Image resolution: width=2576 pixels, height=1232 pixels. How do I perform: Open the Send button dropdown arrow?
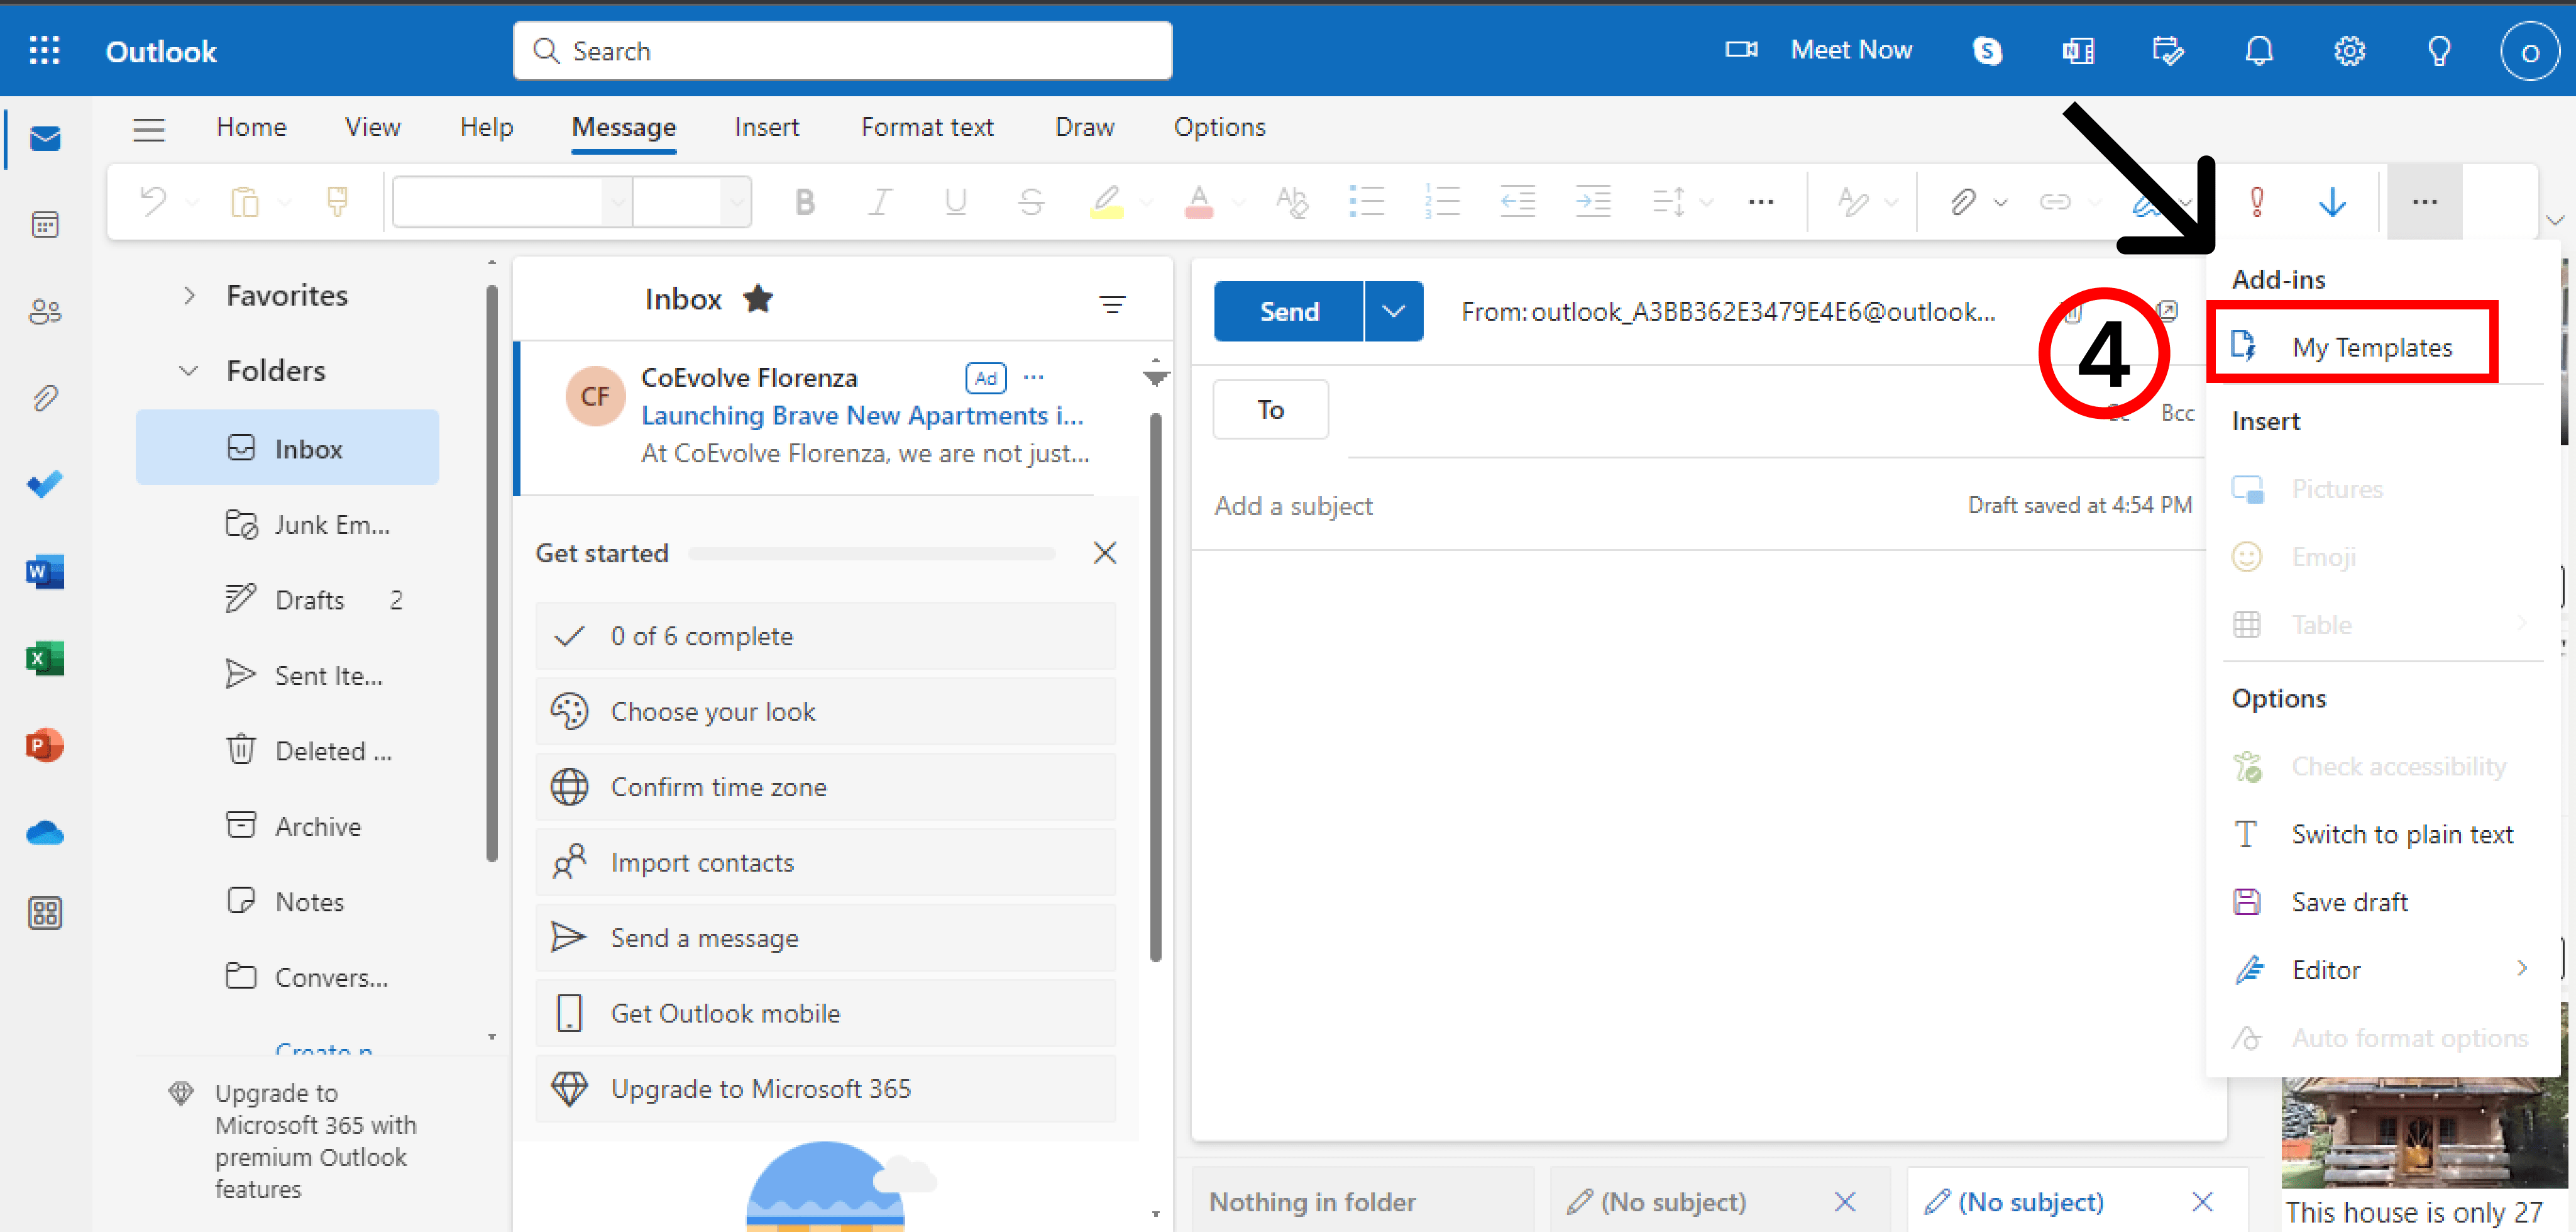pyautogui.click(x=1393, y=311)
